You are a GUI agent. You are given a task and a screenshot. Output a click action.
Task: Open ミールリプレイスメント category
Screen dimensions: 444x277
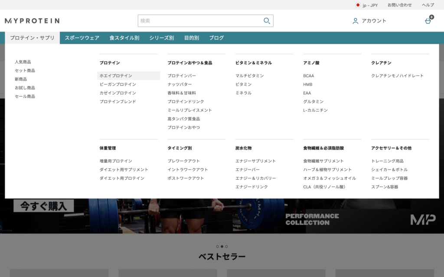click(x=190, y=110)
